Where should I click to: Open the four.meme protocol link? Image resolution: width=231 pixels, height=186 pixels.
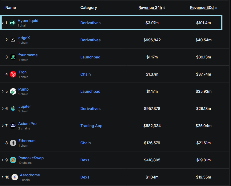pos(28,55)
